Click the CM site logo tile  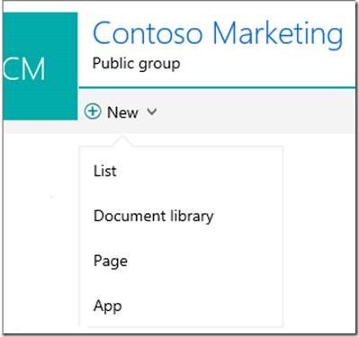click(40, 67)
